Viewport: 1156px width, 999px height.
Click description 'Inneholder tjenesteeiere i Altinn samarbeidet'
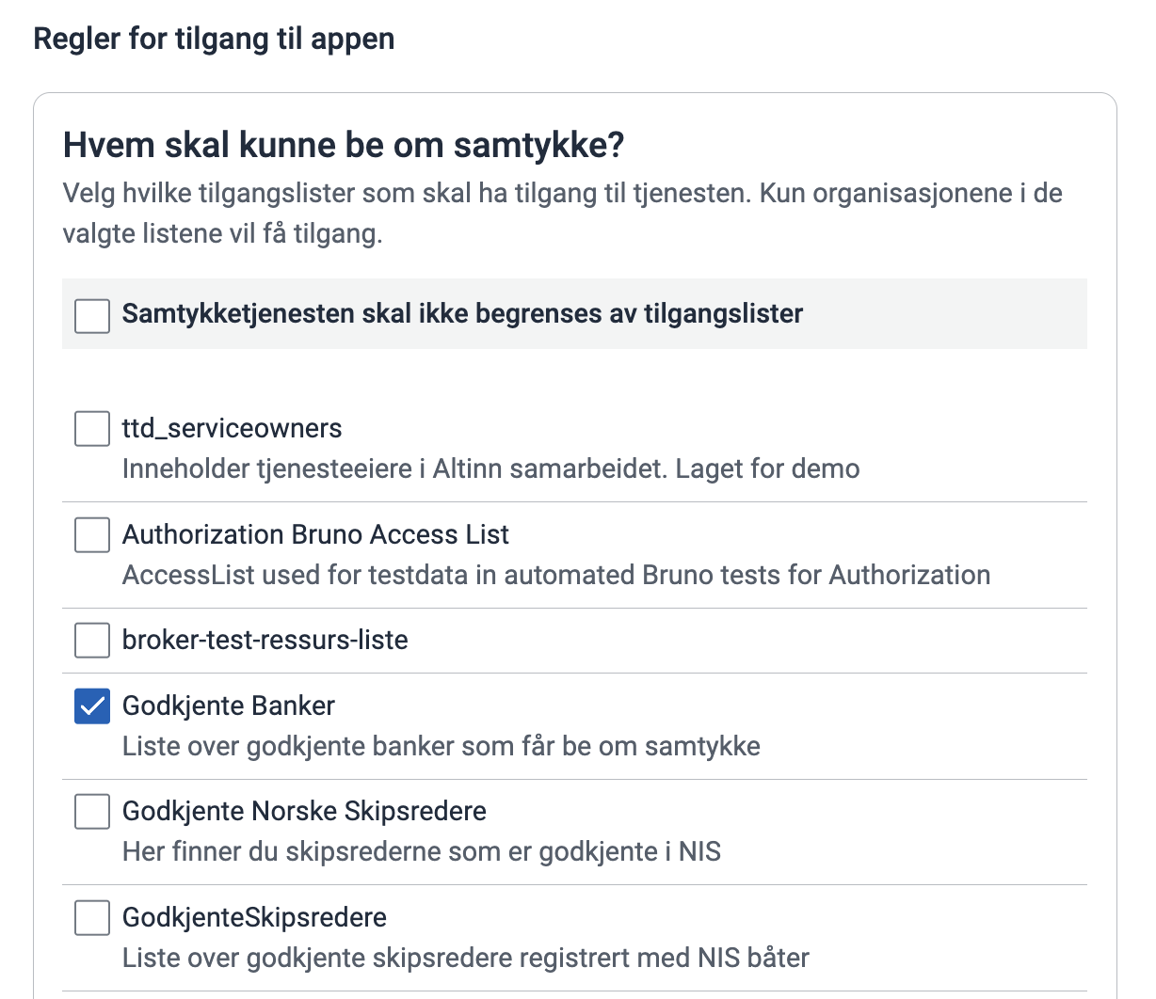(x=490, y=468)
